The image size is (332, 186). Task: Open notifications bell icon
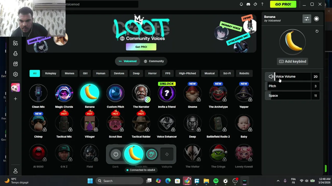pos(241,4)
